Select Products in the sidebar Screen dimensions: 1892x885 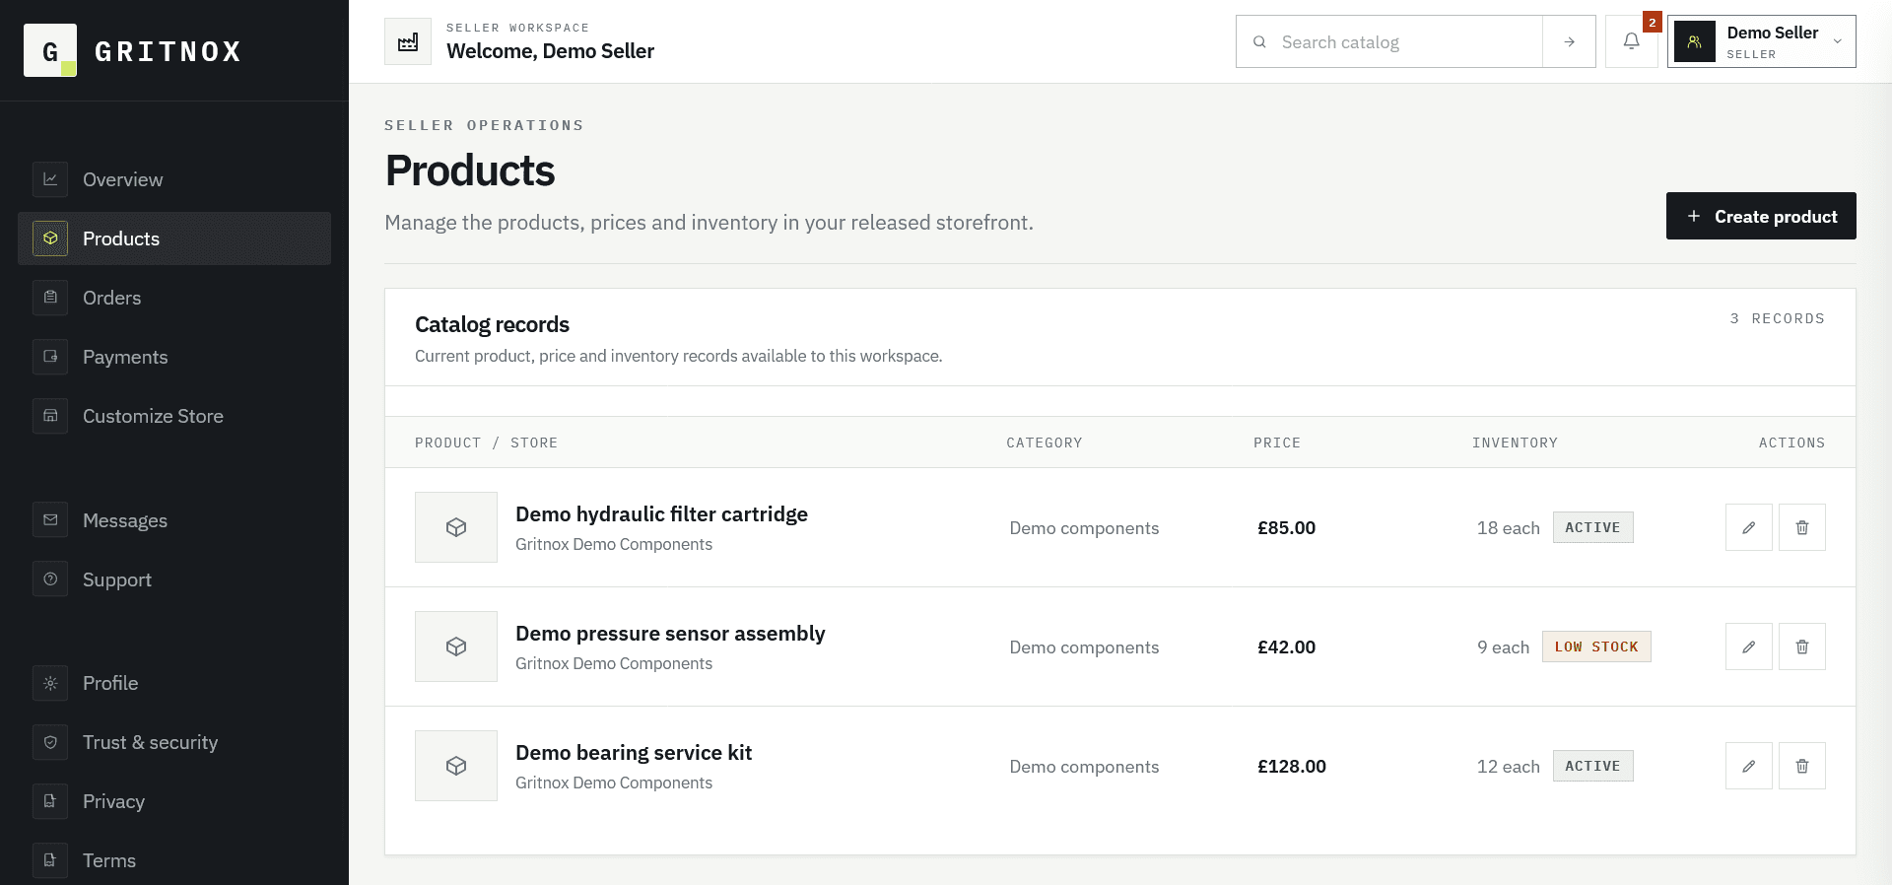tap(174, 238)
